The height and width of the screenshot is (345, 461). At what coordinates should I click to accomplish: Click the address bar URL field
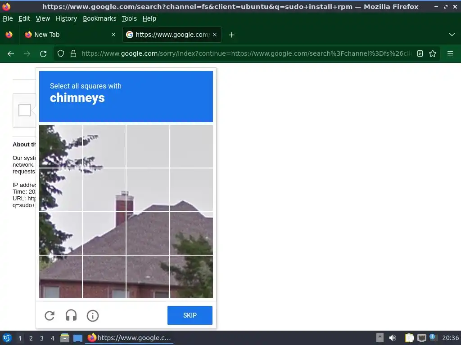click(246, 54)
